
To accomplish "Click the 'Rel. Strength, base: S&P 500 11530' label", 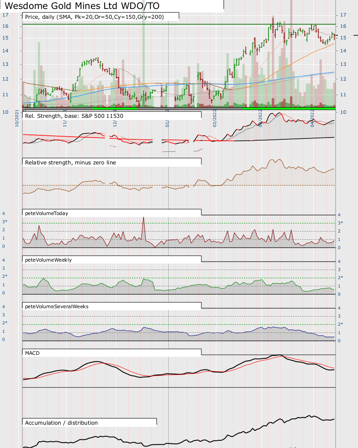I will [x=74, y=116].
